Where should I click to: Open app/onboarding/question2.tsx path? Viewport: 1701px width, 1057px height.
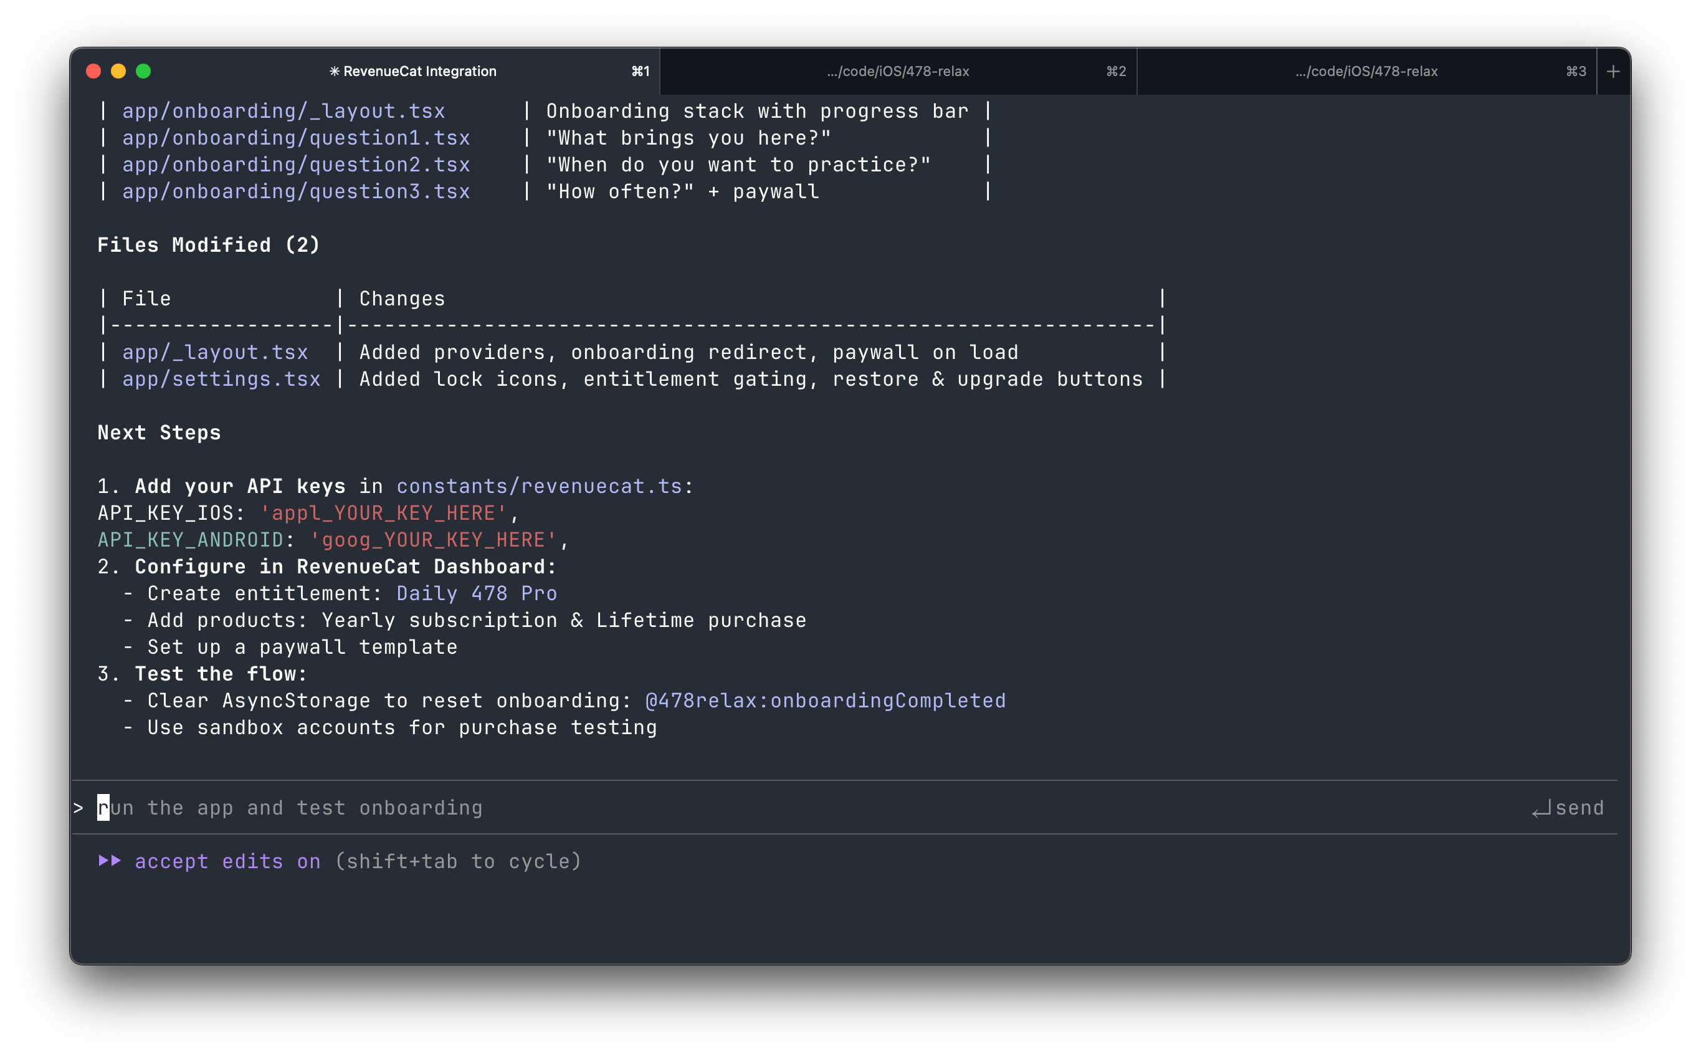point(297,165)
